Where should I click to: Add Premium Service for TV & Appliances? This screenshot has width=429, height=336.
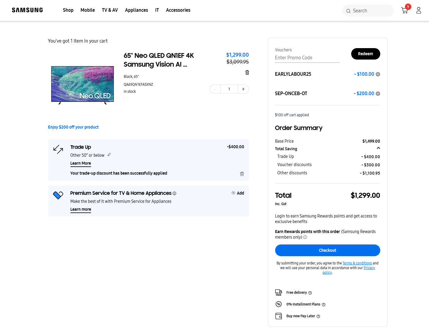tap(238, 193)
